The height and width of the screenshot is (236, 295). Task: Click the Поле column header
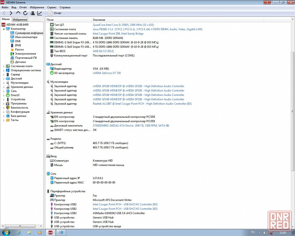68,20
